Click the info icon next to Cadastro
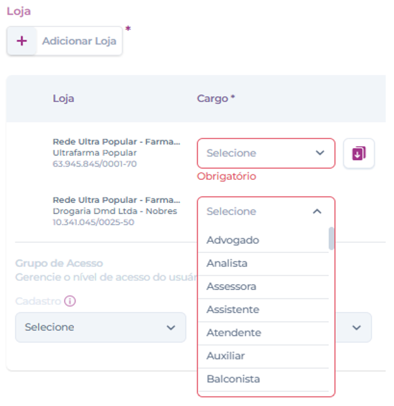The width and height of the screenshot is (394, 406). [70, 301]
